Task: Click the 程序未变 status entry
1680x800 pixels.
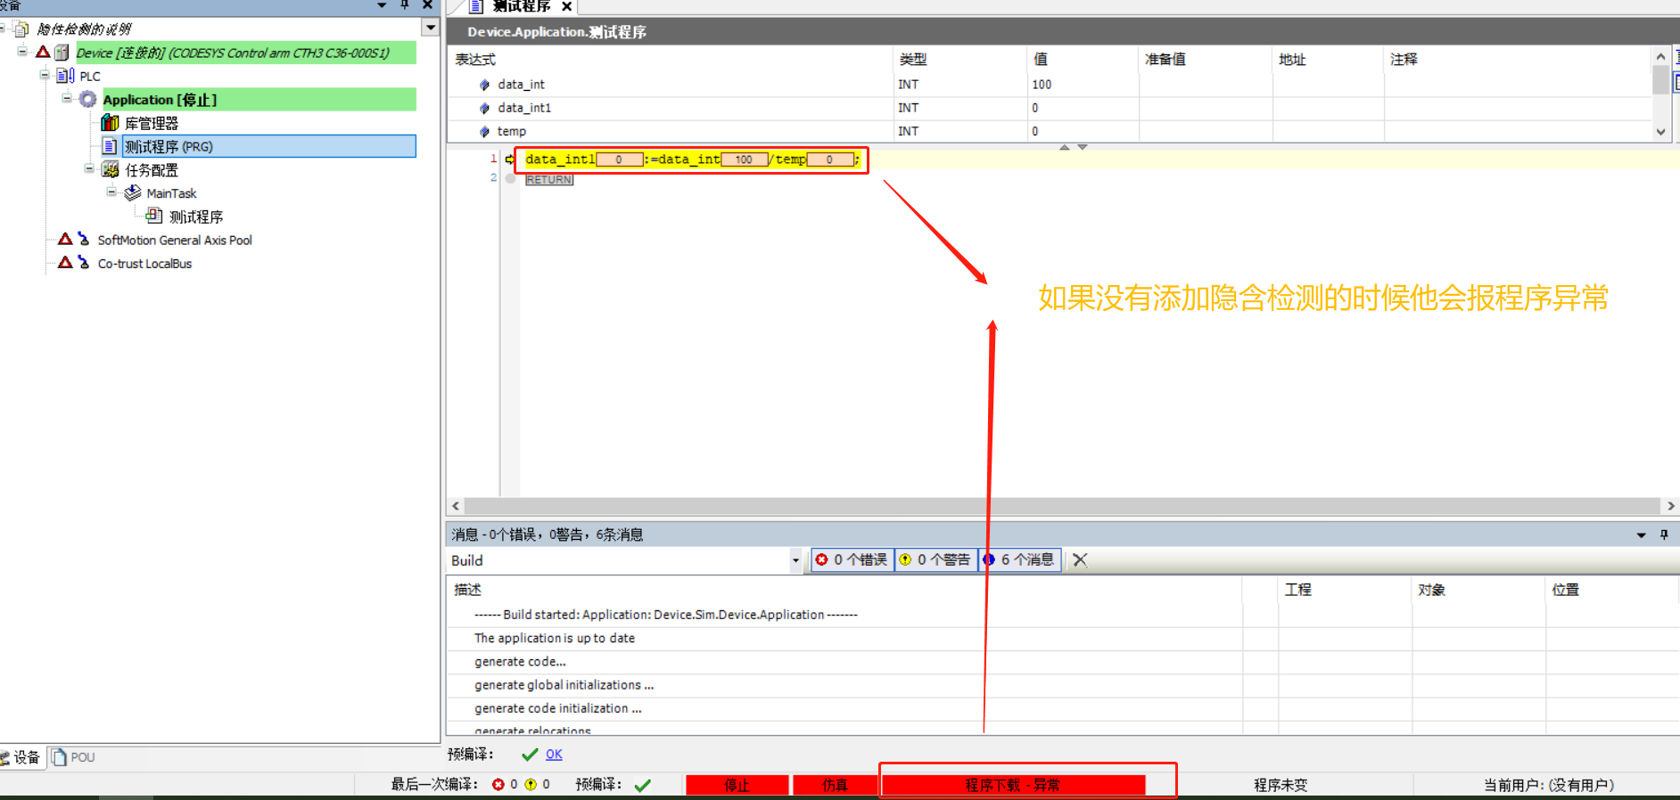Action: 1281,785
